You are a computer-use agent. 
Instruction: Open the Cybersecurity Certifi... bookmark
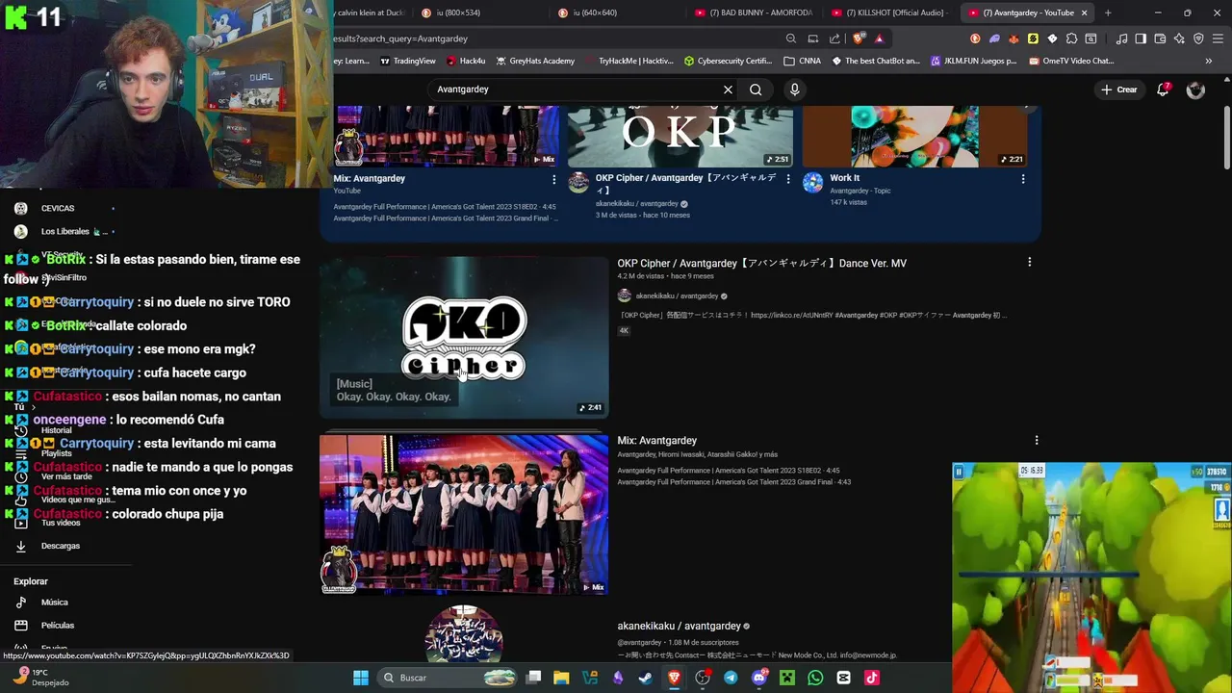(728, 61)
